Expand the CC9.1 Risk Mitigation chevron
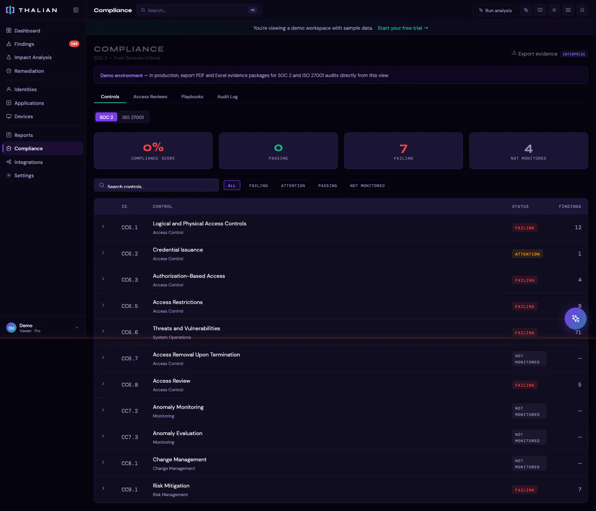Image resolution: width=596 pixels, height=511 pixels. [x=103, y=489]
